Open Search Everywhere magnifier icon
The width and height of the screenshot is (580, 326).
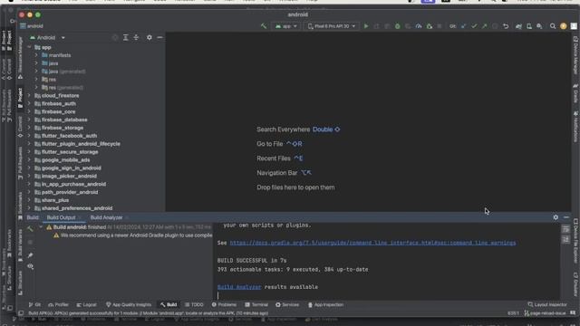(x=553, y=26)
